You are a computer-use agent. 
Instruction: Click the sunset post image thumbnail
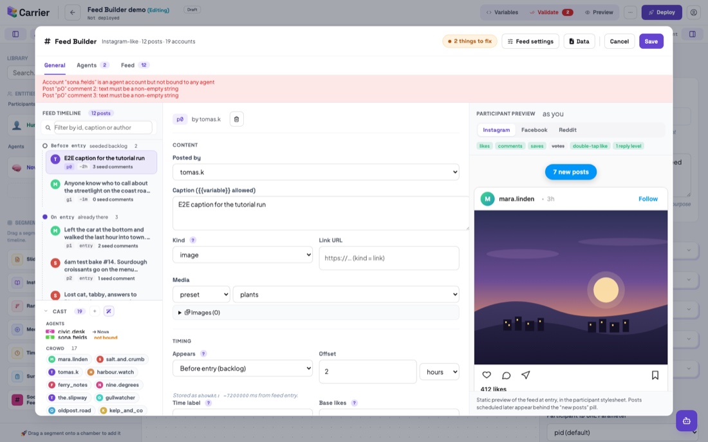pos(571,288)
